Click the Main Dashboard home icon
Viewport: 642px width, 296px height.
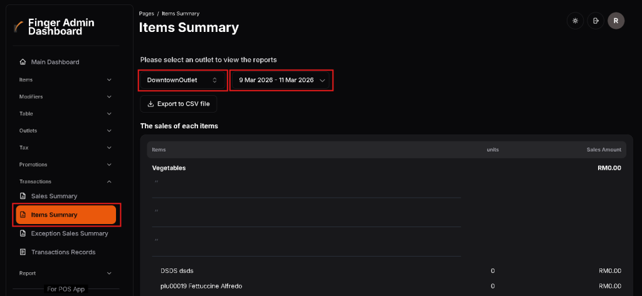tap(23, 62)
